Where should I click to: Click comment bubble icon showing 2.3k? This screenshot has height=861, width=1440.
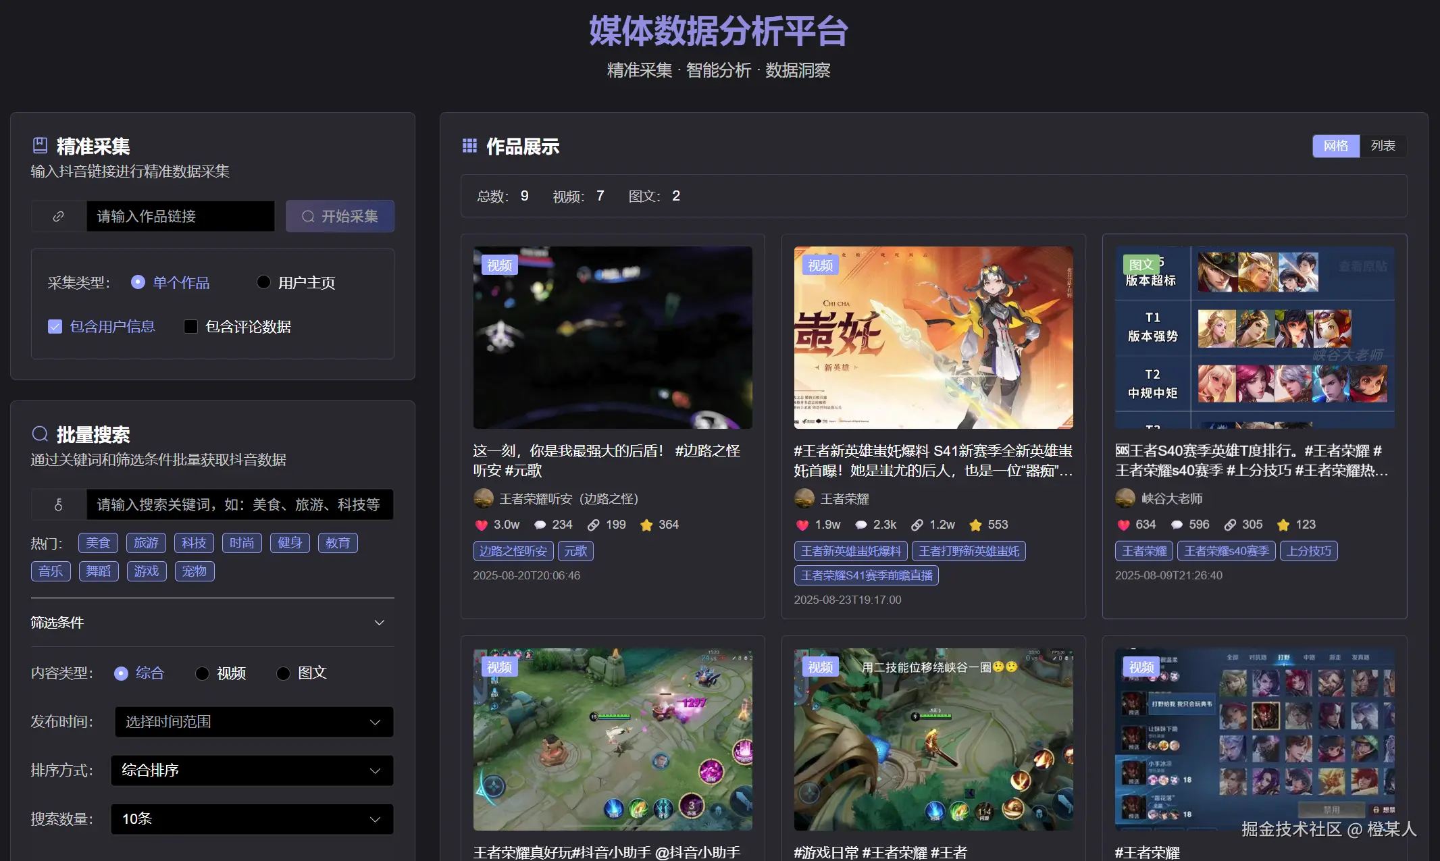[860, 525]
